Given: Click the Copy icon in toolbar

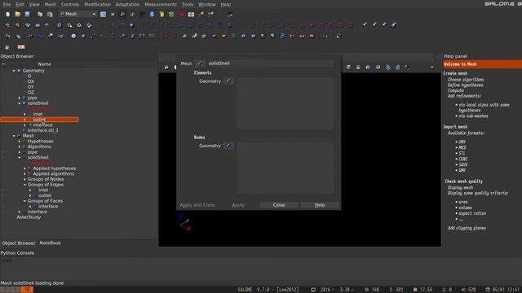Looking at the screenshot, I should [x=40, y=15].
